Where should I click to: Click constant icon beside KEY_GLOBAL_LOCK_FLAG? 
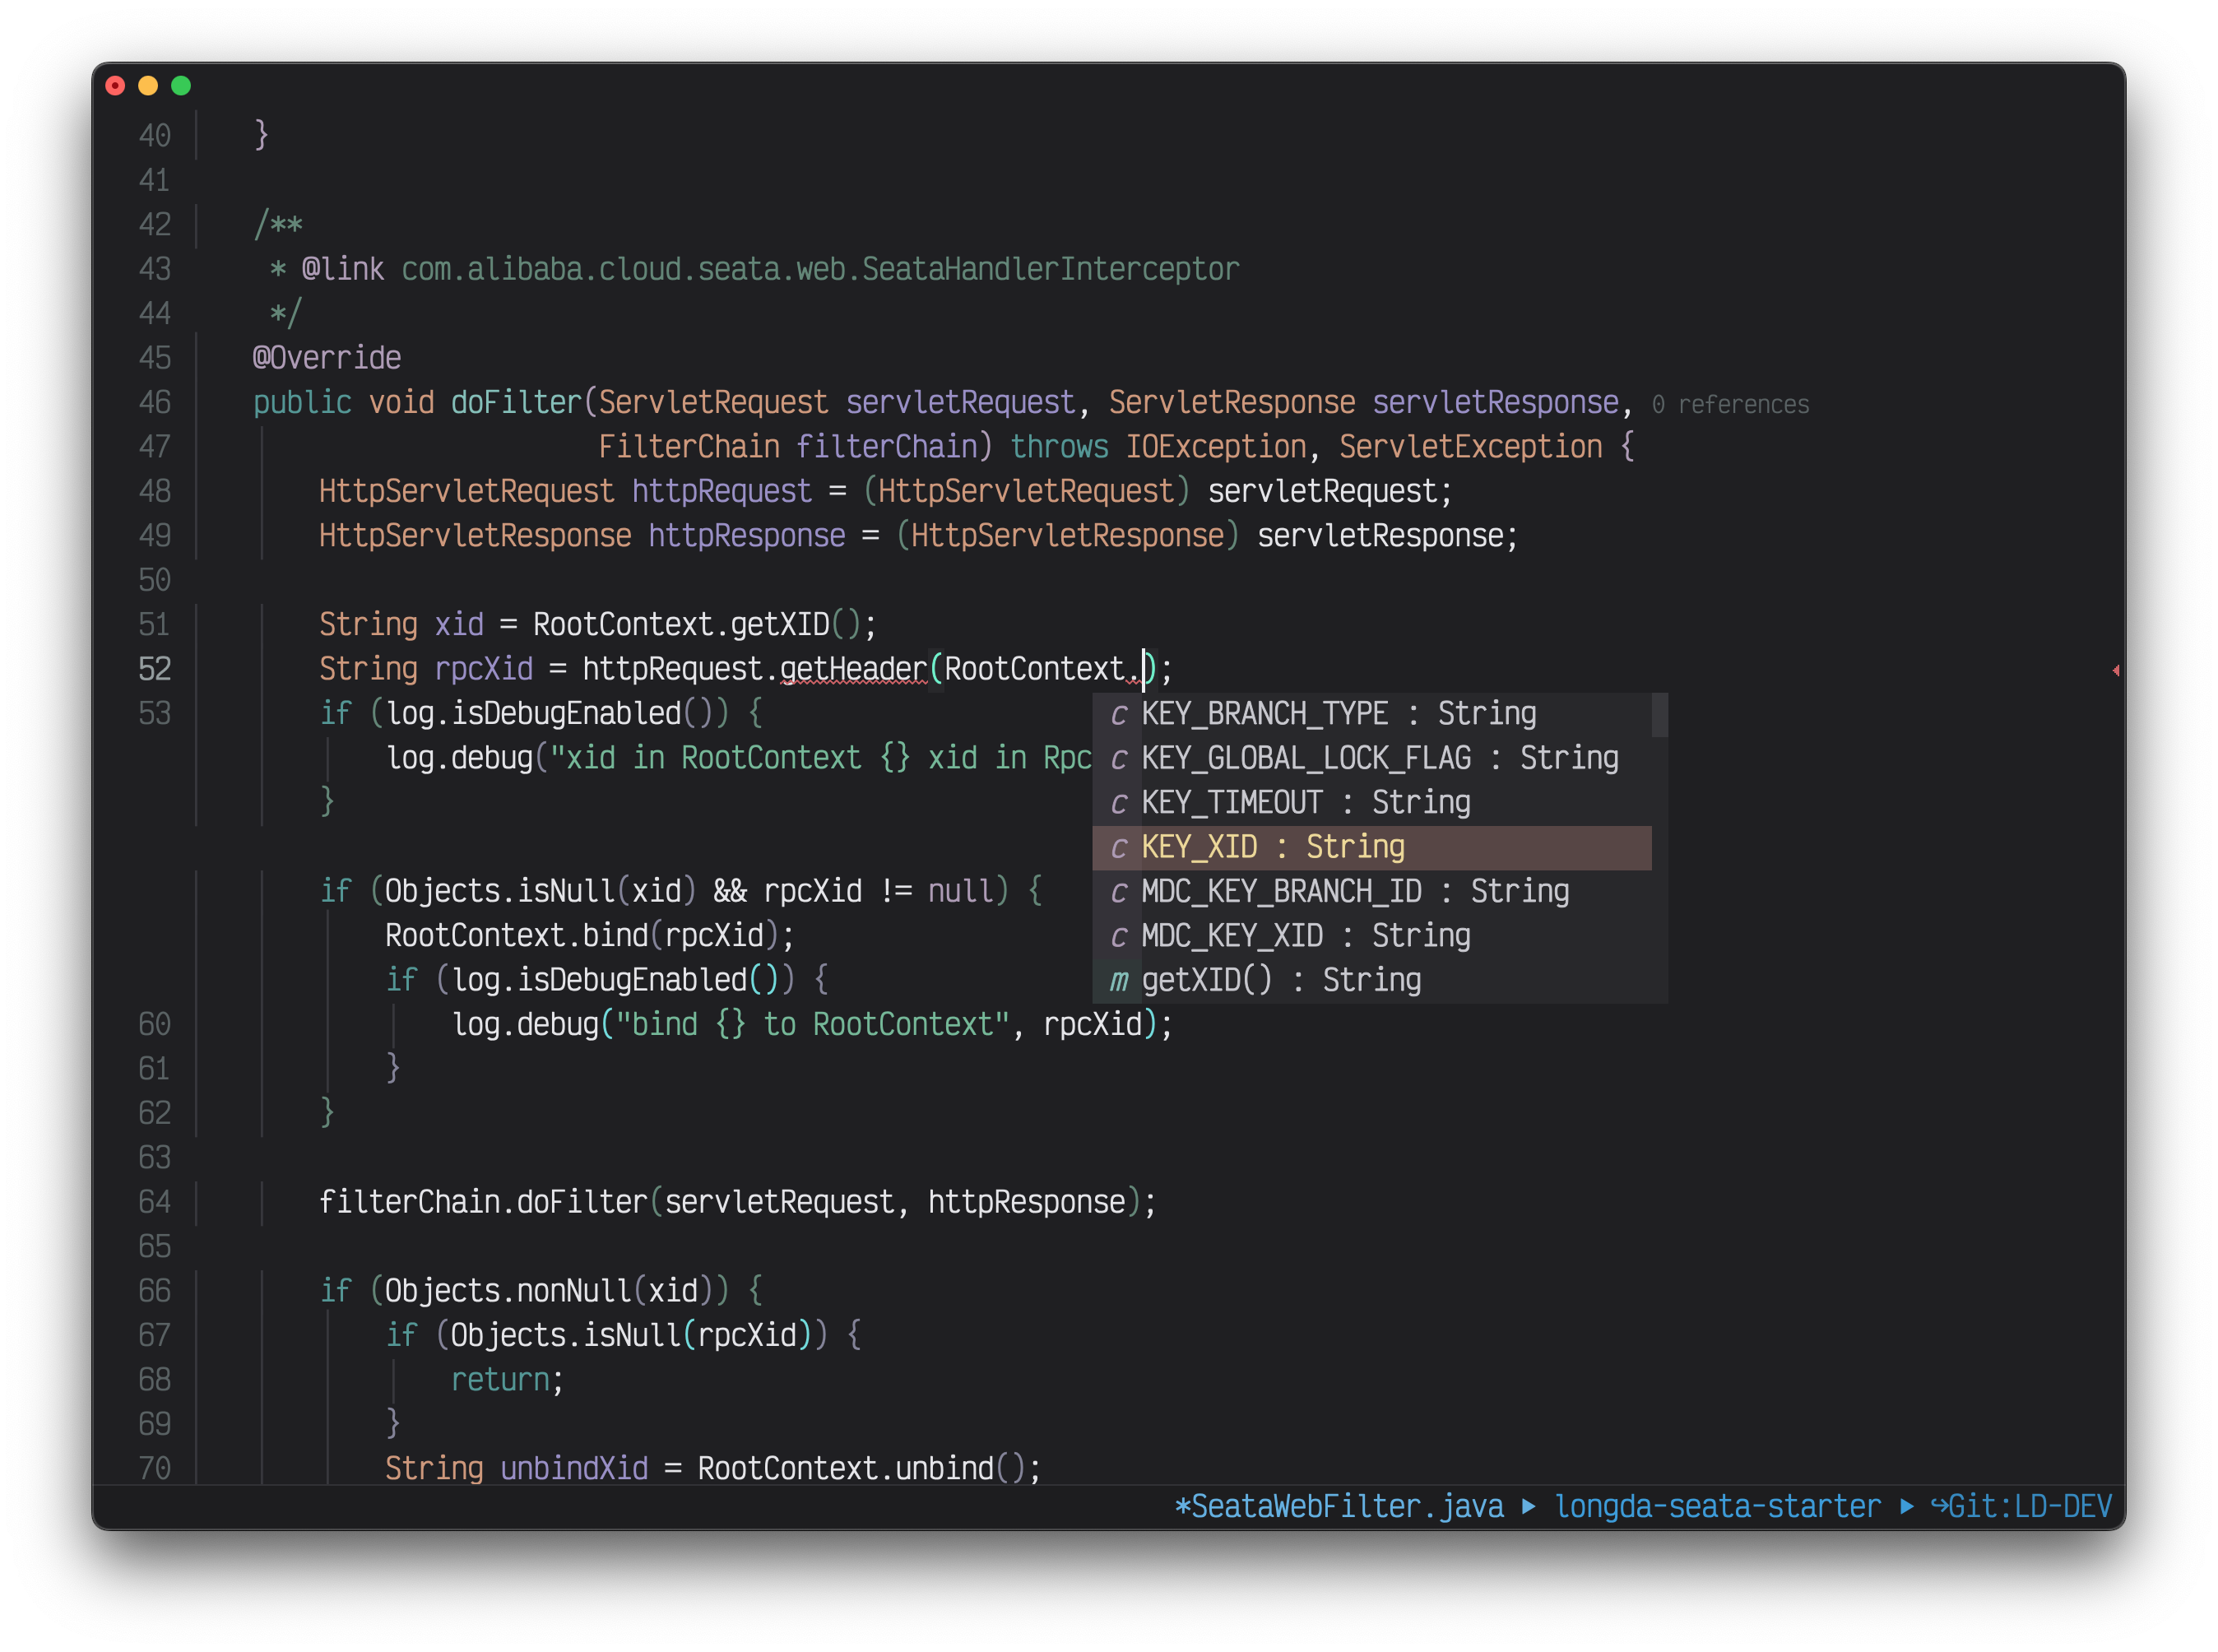(x=1119, y=760)
